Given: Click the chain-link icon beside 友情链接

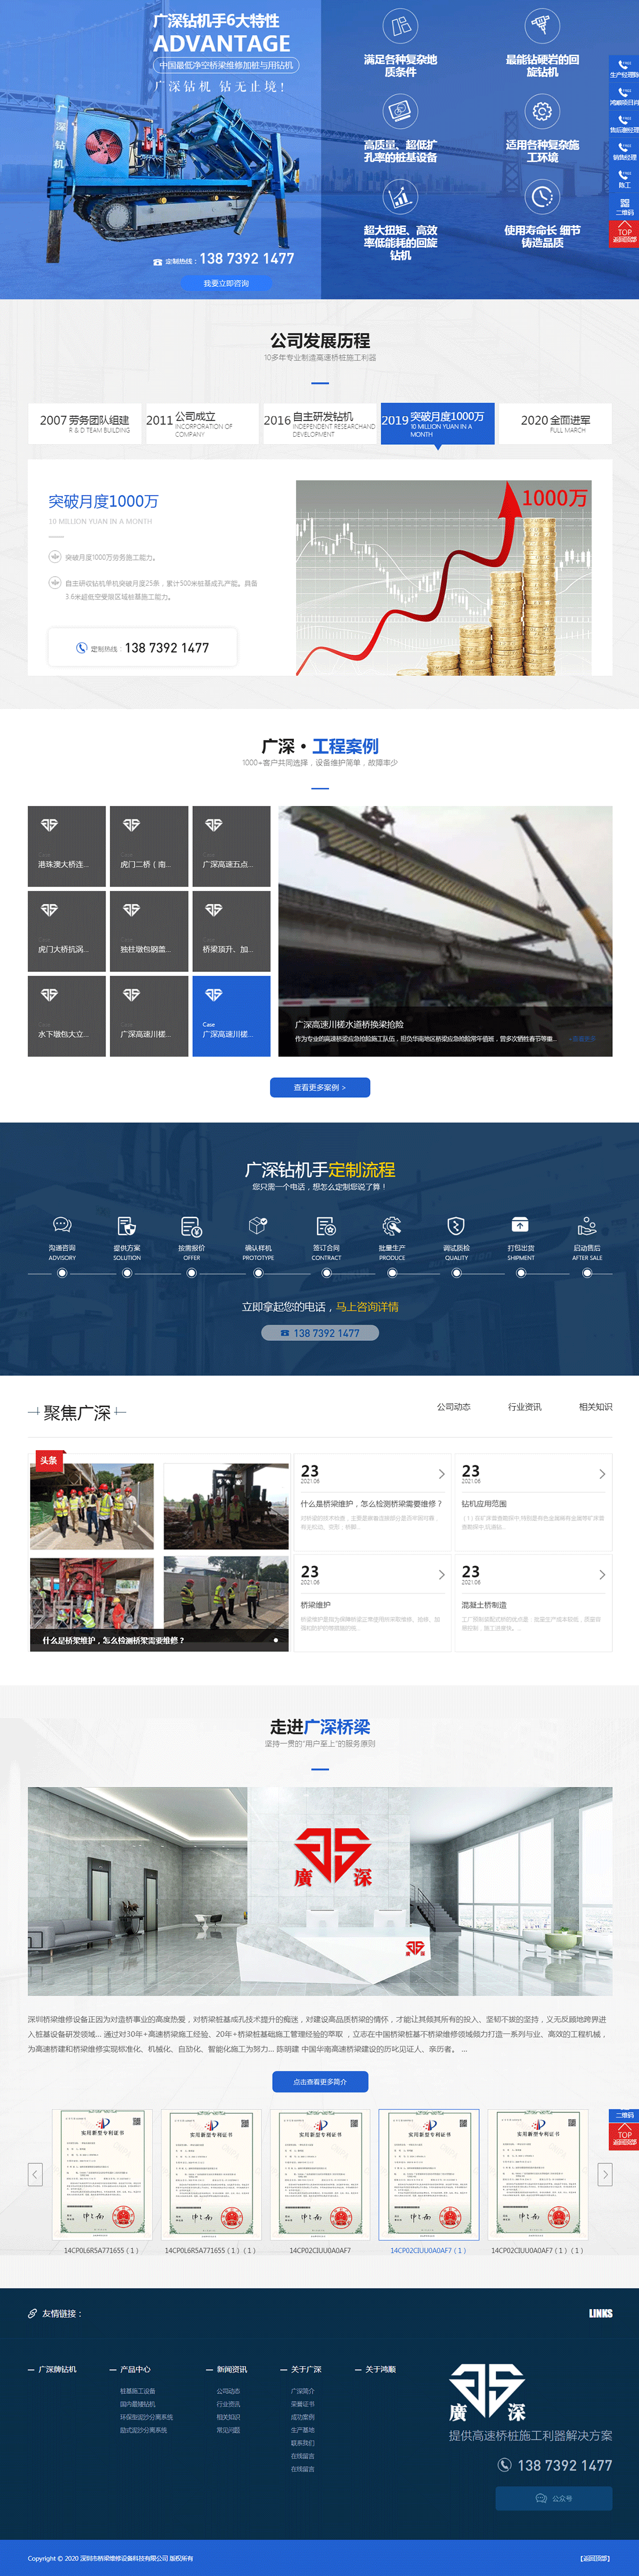Looking at the screenshot, I should [x=32, y=2313].
